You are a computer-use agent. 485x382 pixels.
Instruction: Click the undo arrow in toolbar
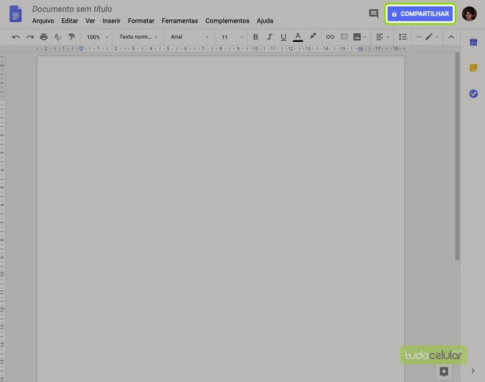pos(16,37)
